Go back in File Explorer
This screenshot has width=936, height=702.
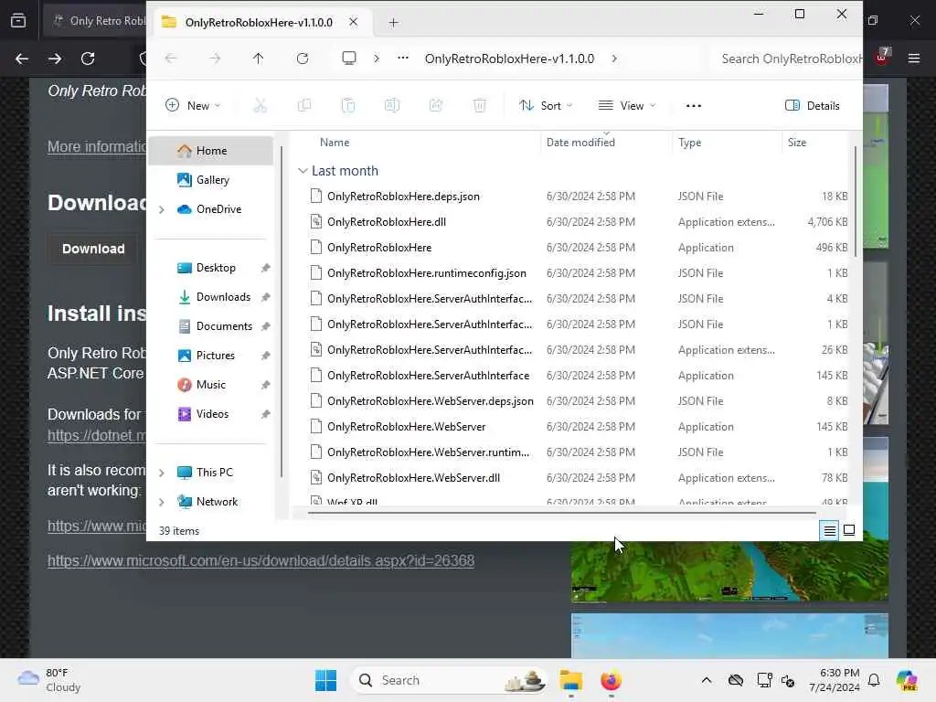point(171,58)
